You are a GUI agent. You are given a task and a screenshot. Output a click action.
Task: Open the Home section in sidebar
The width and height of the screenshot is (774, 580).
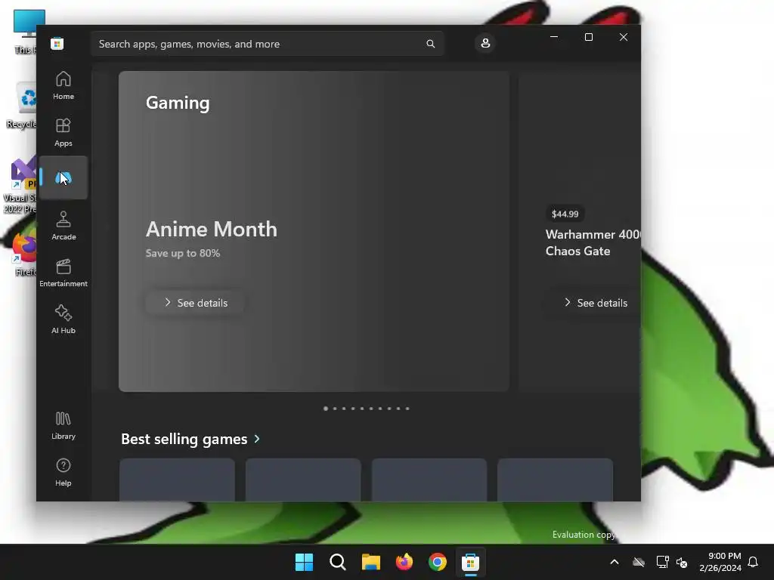[x=63, y=85]
